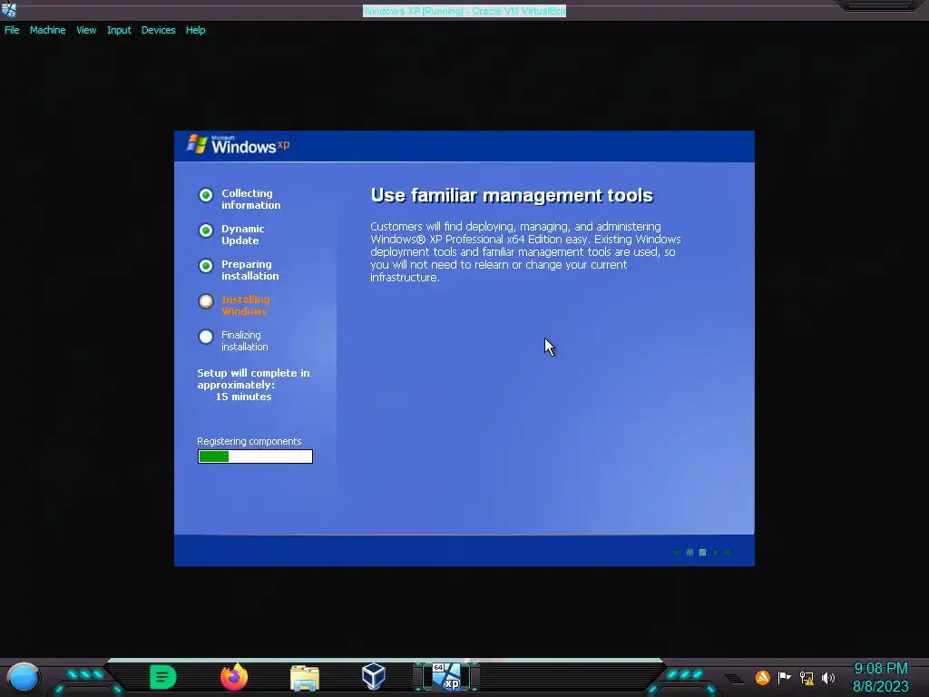Open File Explorer from the taskbar
The width and height of the screenshot is (929, 697).
pos(305,677)
